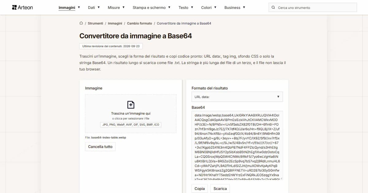Click the current page breadcrumb text
This screenshot has height=193, width=368.
[184, 23]
